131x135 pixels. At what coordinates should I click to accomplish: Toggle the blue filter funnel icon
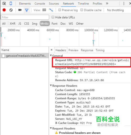coord(27,10)
